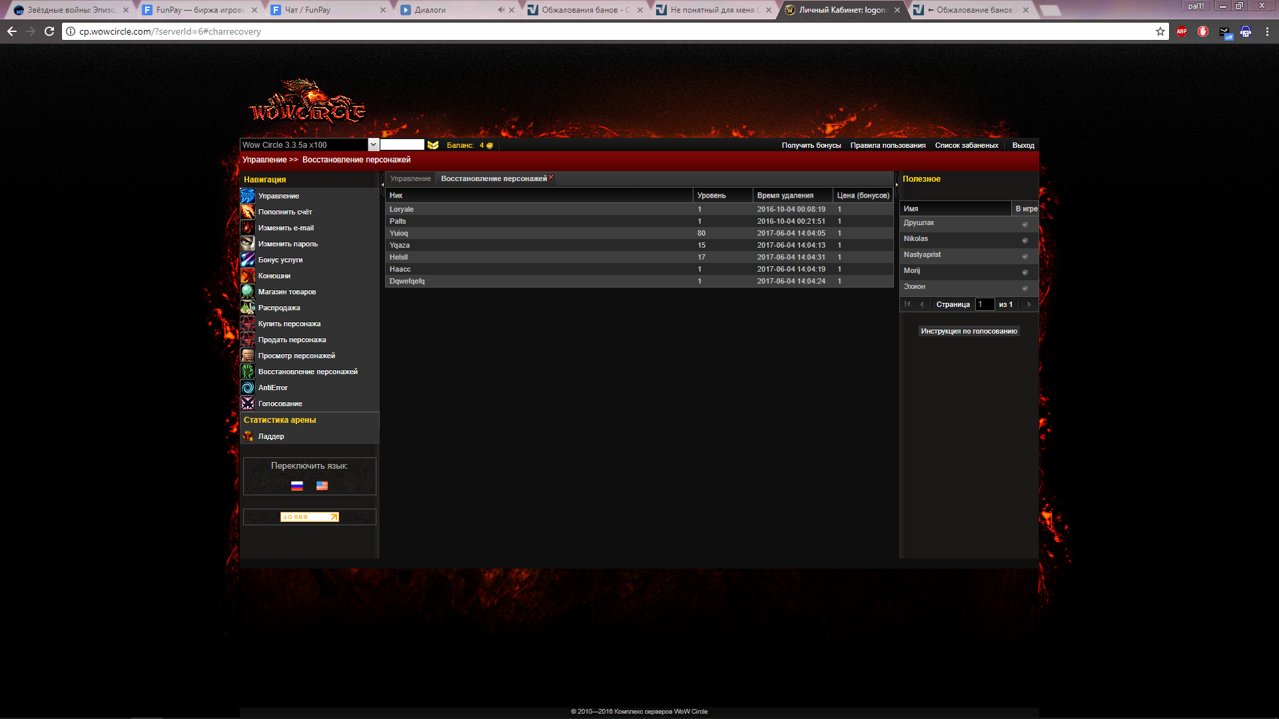Open Голосование via its crossed icon
This screenshot has height=719, width=1279.
pyautogui.click(x=247, y=403)
